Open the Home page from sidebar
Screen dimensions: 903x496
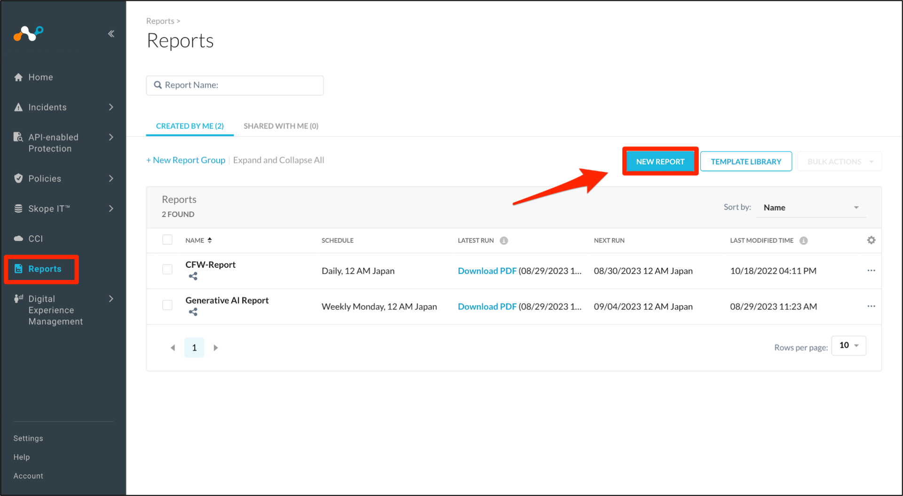coord(40,77)
